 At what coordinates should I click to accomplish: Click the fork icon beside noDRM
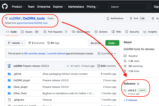click(x=6, y=19)
